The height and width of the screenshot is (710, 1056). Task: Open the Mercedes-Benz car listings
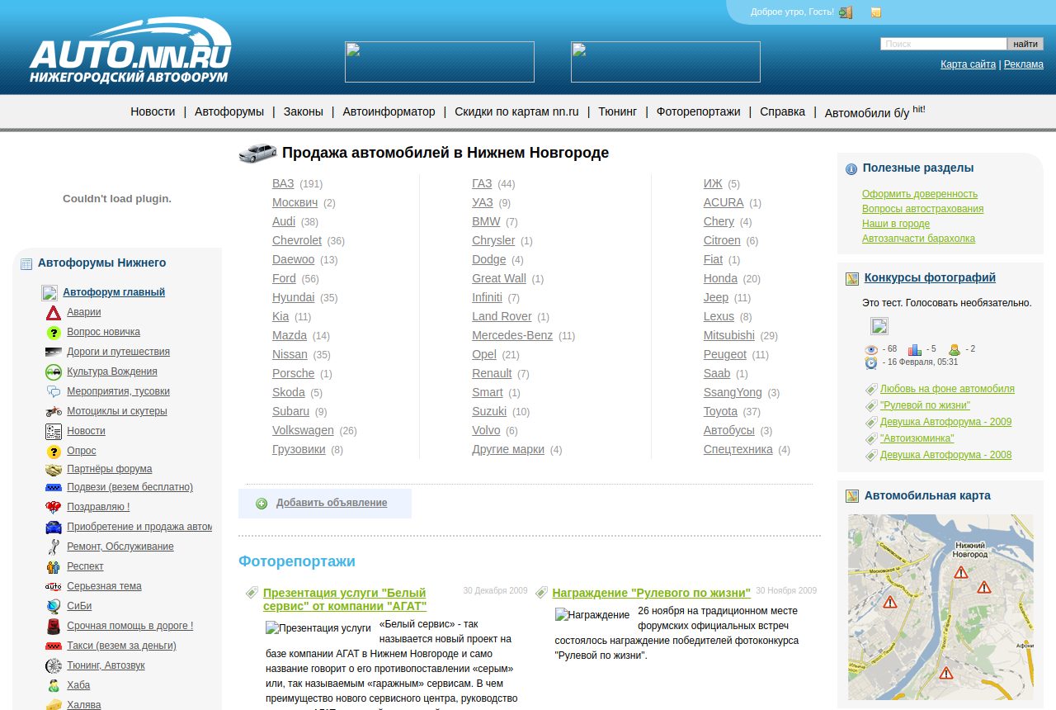(x=512, y=335)
